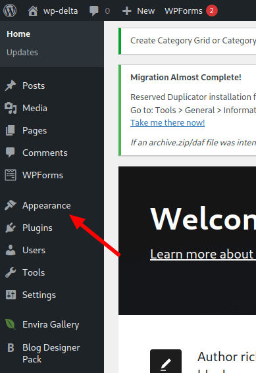Viewport: 256px width, 373px height.
Task: Click the pencil edit icon in welcome panel
Action: pos(166,364)
